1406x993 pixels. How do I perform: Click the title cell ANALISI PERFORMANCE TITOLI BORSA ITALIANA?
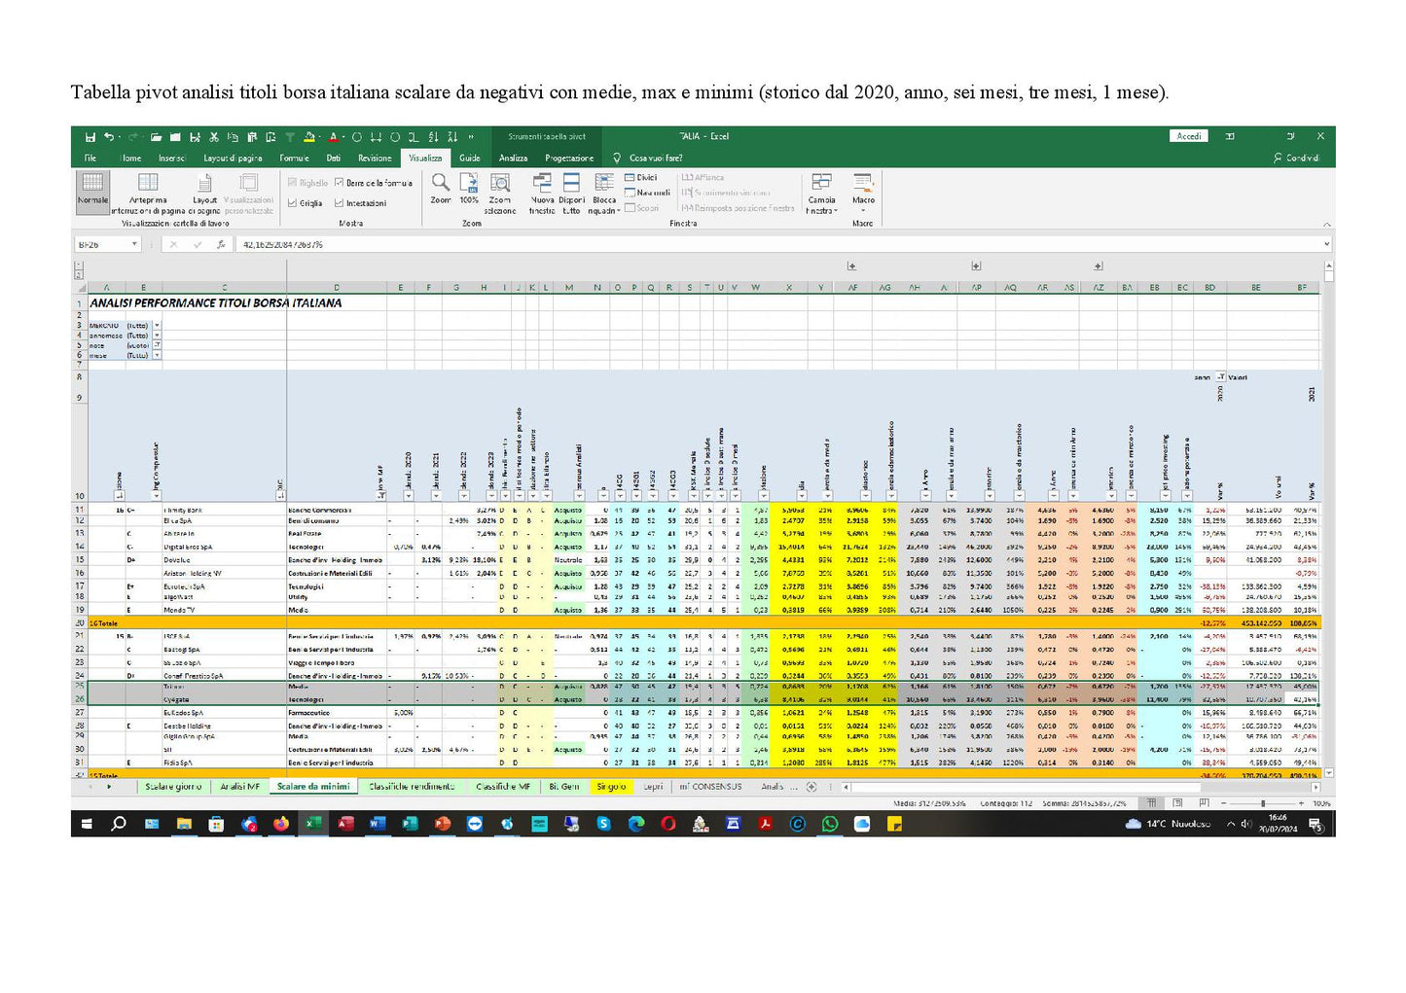click(x=216, y=303)
